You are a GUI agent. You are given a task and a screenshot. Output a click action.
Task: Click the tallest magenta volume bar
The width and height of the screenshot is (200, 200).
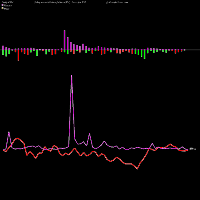64,40
